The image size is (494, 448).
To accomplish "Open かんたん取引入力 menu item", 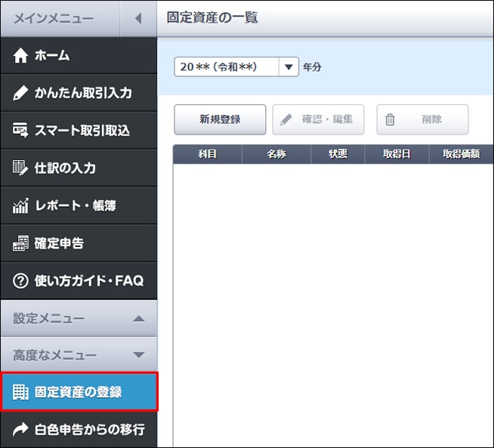I will (x=79, y=93).
